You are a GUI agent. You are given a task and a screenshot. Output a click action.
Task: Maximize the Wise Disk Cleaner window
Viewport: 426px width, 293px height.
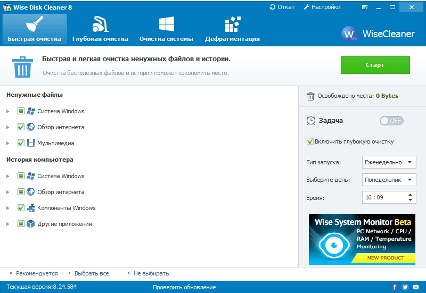pos(392,7)
